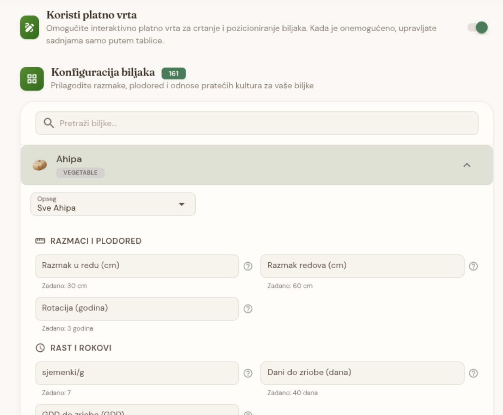Click the Konfiguracija biljaka heading
503x415 pixels.
pyautogui.click(x=103, y=72)
